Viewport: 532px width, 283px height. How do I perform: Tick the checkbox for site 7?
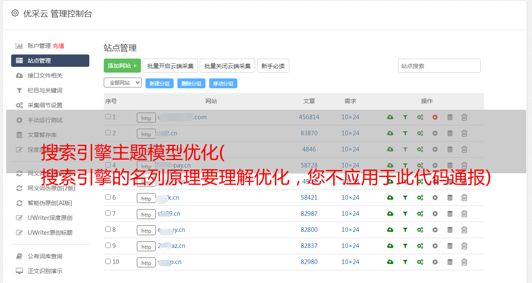[x=108, y=213]
